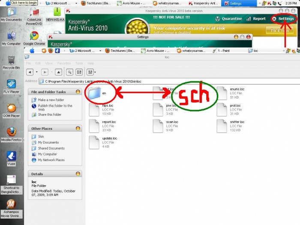Open the View menu

tap(49, 63)
